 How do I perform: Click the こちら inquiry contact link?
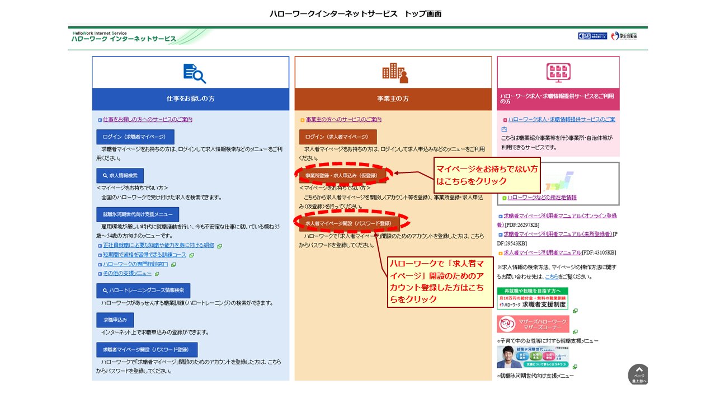552,277
